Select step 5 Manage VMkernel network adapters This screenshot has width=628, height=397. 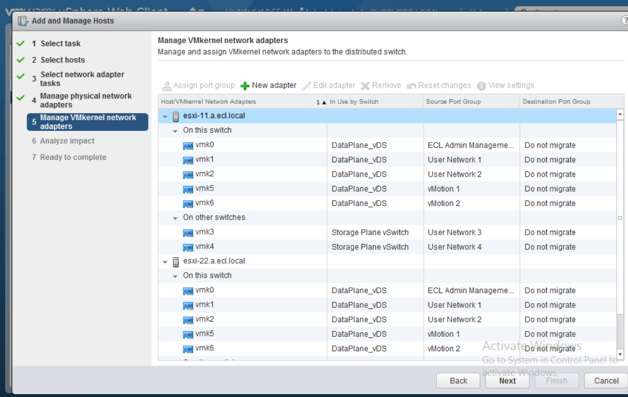pyautogui.click(x=88, y=122)
